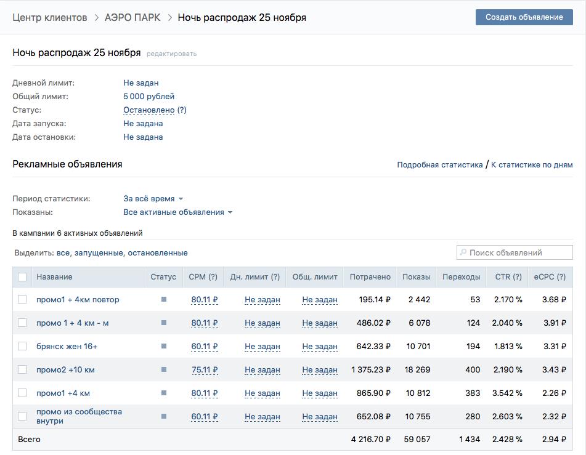Open the За всё время period dropdown
This screenshot has width=586, height=455.
click(x=153, y=199)
